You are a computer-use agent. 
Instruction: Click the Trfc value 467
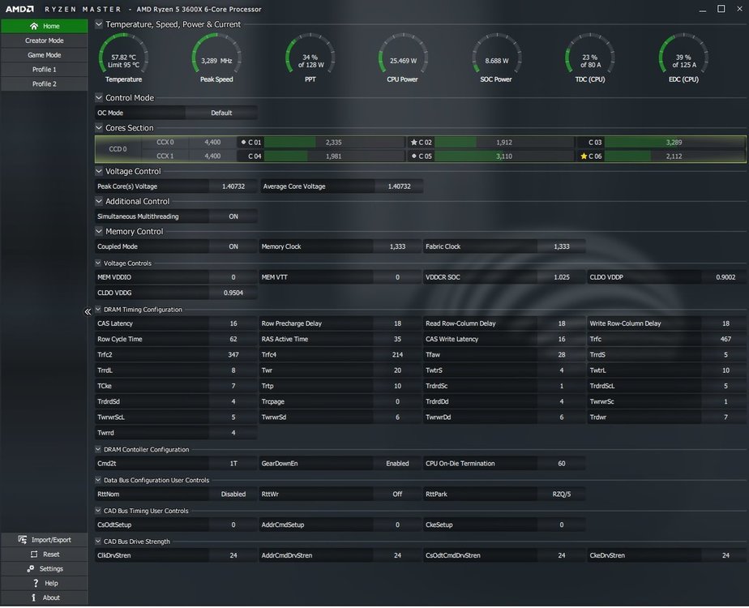click(725, 340)
